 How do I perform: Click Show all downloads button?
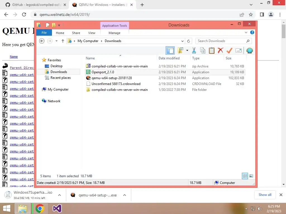265,195
